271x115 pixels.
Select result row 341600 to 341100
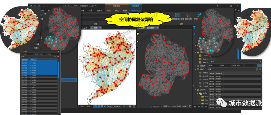(235, 94)
